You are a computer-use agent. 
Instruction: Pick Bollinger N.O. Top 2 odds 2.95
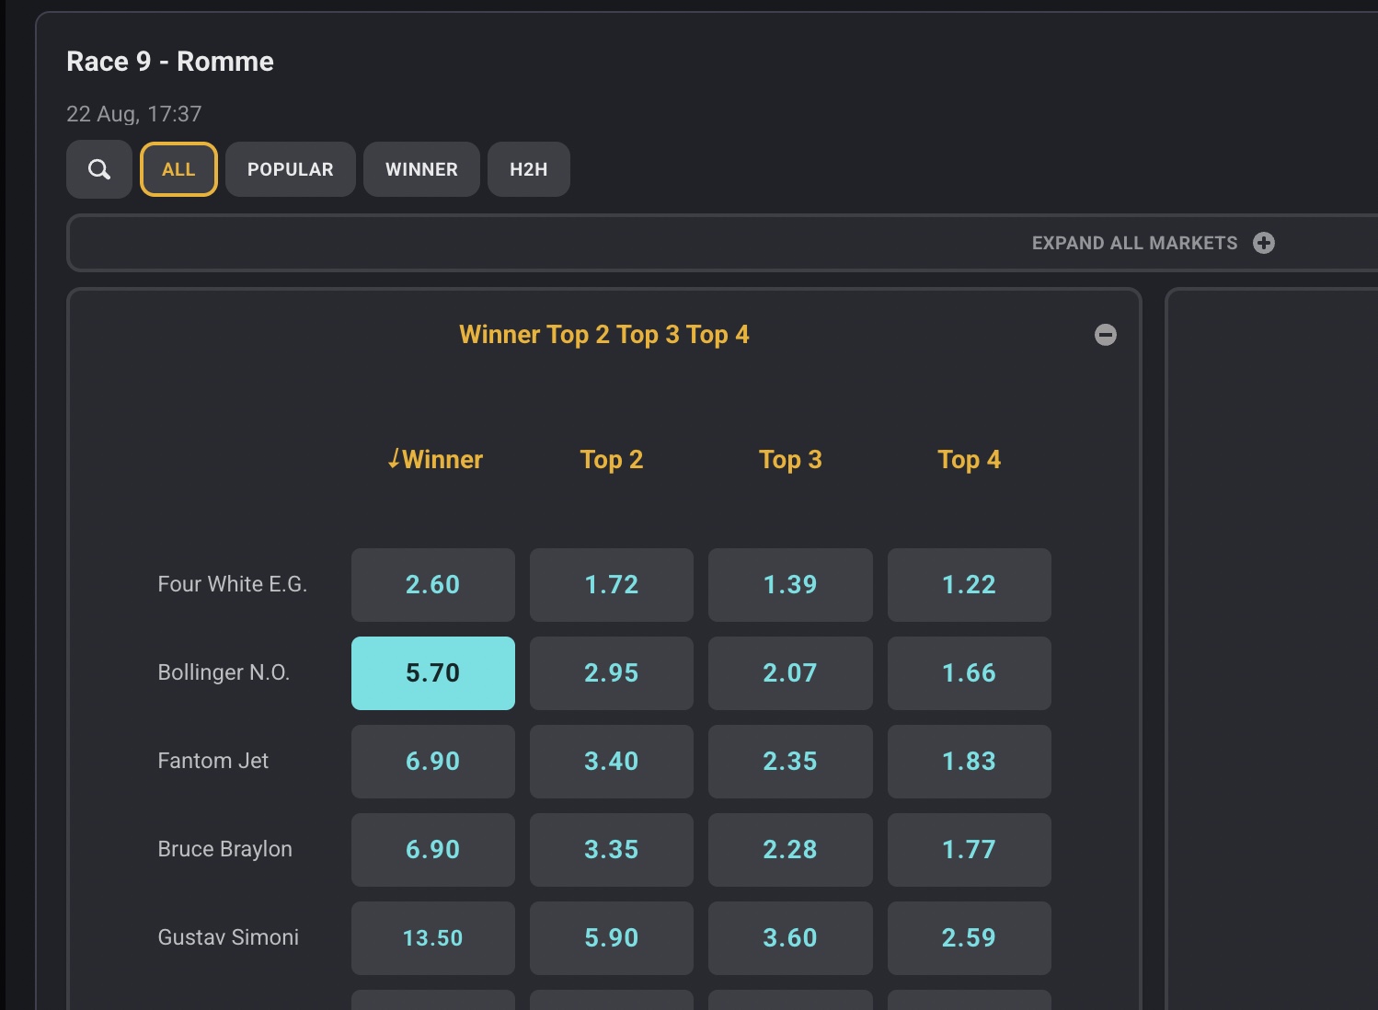[x=612, y=673]
